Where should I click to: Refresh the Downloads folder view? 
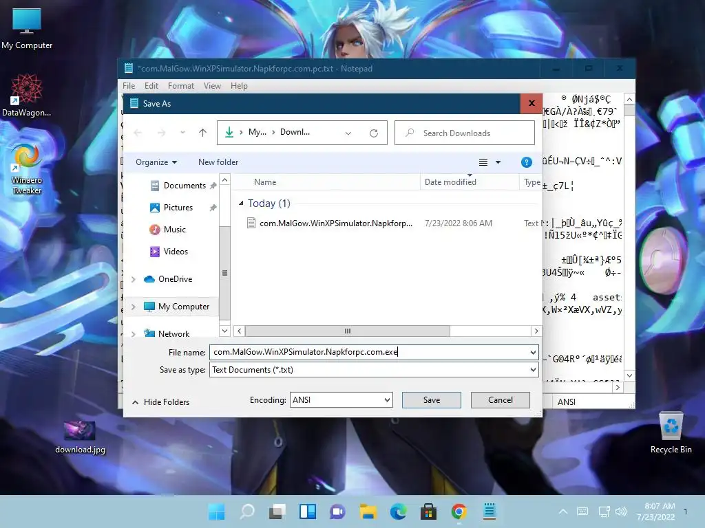[374, 133]
